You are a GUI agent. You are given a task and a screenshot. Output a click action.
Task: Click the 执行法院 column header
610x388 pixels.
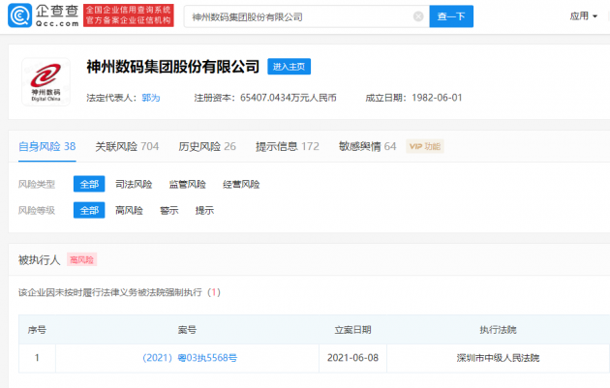tap(498, 330)
